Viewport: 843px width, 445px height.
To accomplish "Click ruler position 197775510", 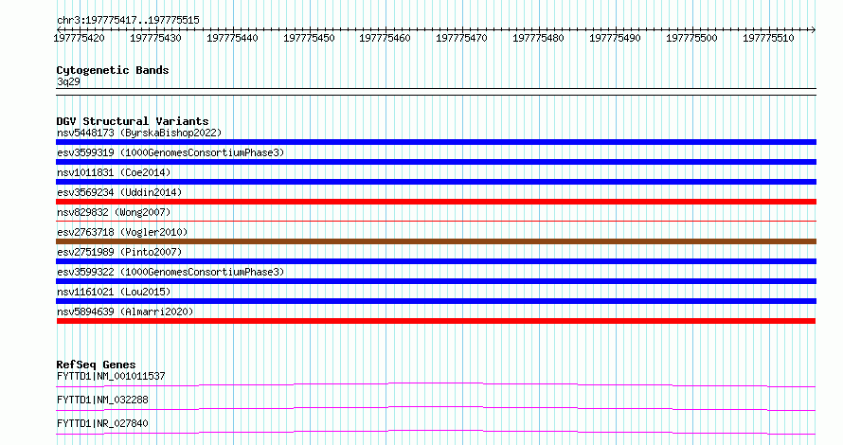I will (x=768, y=38).
